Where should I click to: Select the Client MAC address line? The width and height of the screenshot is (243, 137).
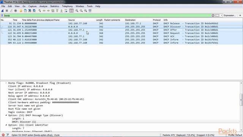tap(46, 99)
